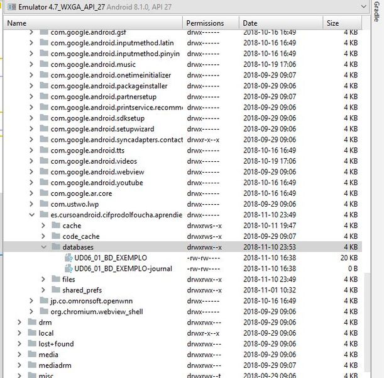Click the files folder icon
The width and height of the screenshot is (384, 378).
56,279
